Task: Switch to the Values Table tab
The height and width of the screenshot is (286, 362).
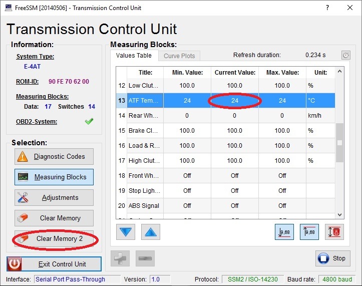Action: pyautogui.click(x=134, y=56)
